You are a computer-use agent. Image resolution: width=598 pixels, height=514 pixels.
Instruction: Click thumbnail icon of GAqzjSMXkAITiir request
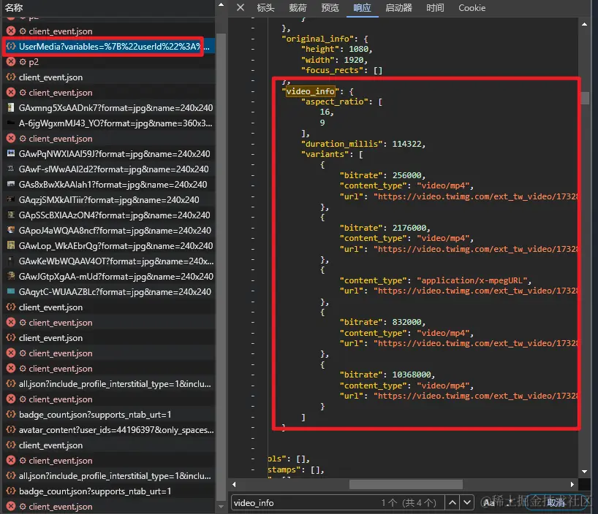point(11,199)
